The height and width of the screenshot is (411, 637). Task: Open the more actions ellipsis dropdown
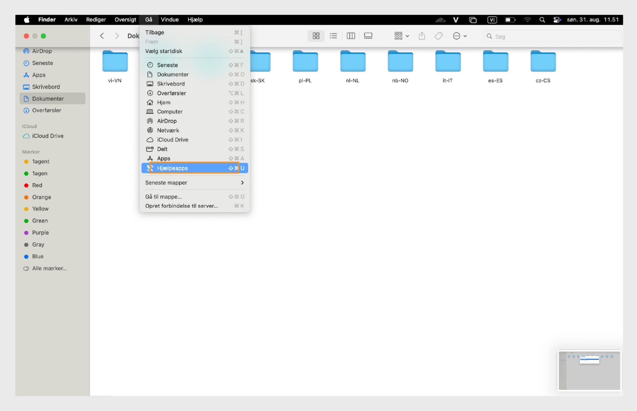click(x=460, y=36)
